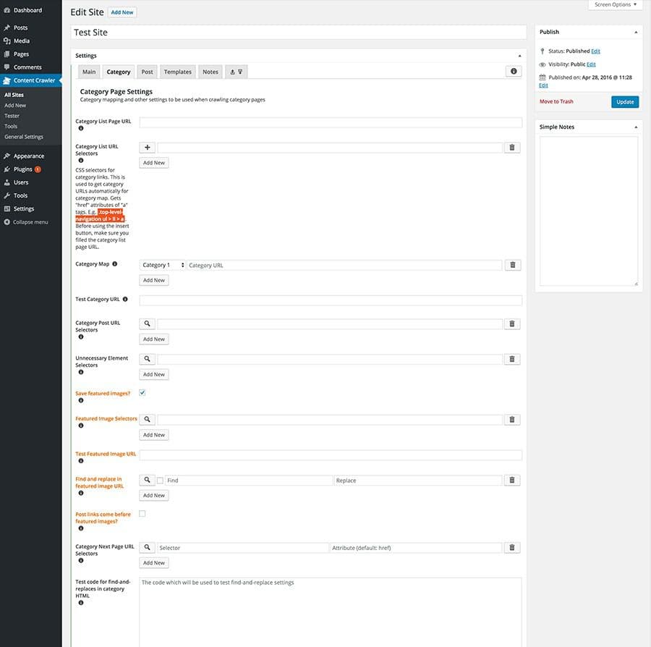Screen dimensions: 651x647
Task: Open selector finder for Unnecessary Element Selectors
Action: click(x=147, y=359)
